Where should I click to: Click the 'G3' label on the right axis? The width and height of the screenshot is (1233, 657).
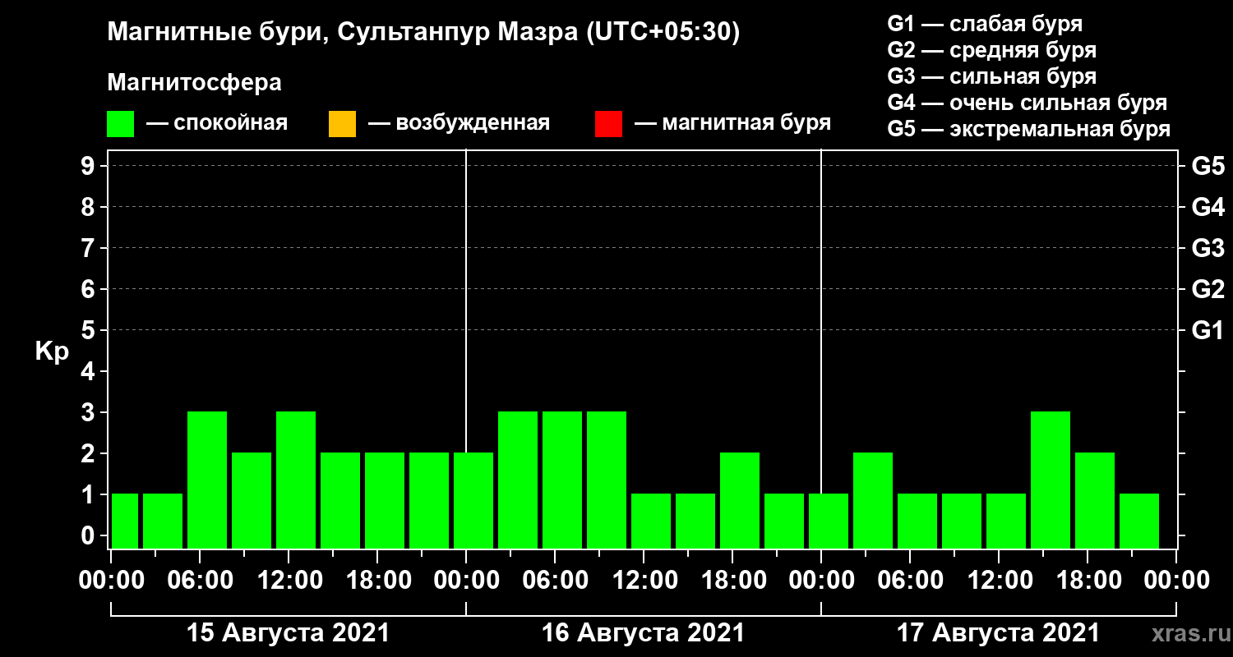1208,248
